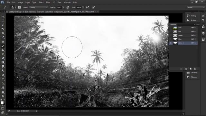Image resolution: width=206 pixels, height=116 pixels.
Task: Select the Gradient tool
Action: (x=3, y=62)
